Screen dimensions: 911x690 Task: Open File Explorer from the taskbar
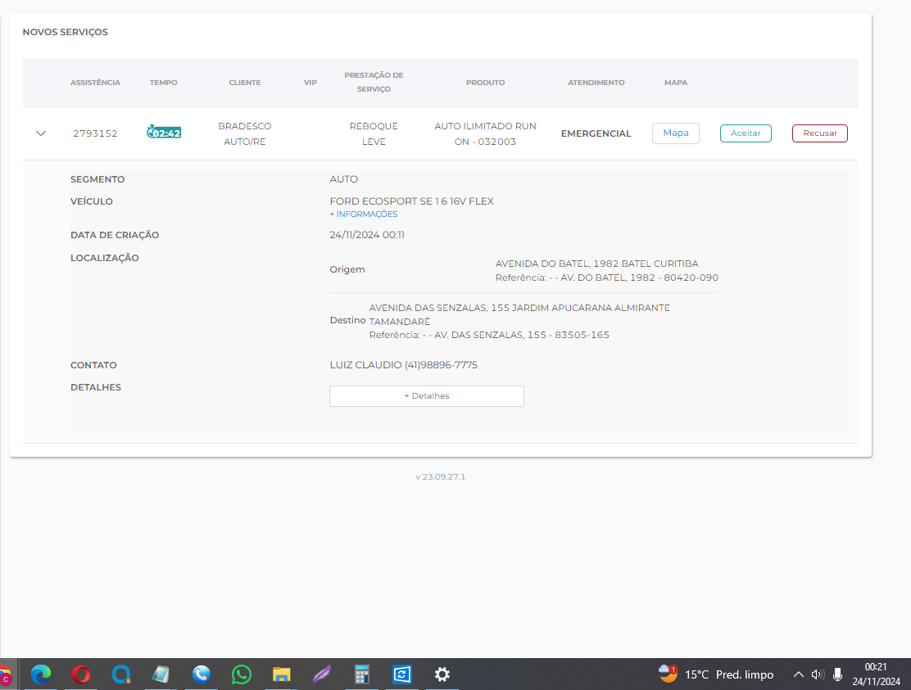point(282,674)
